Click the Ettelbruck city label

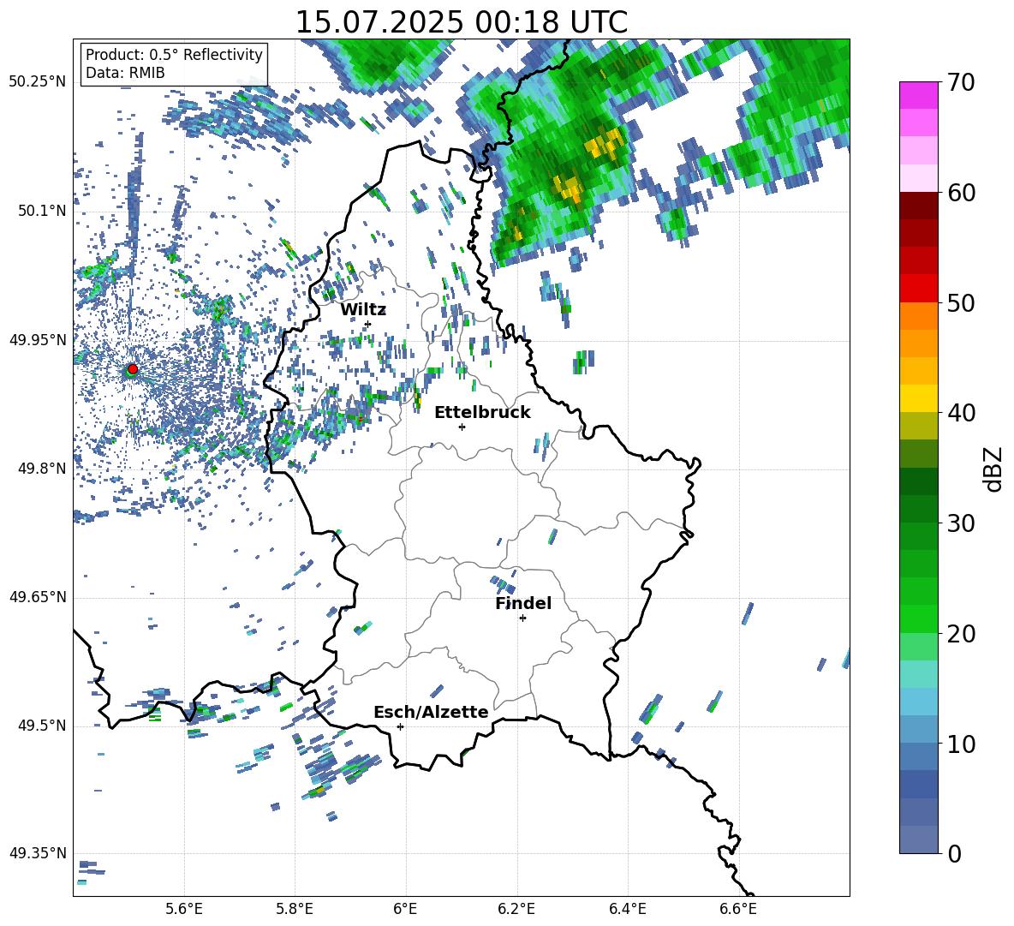click(x=482, y=413)
